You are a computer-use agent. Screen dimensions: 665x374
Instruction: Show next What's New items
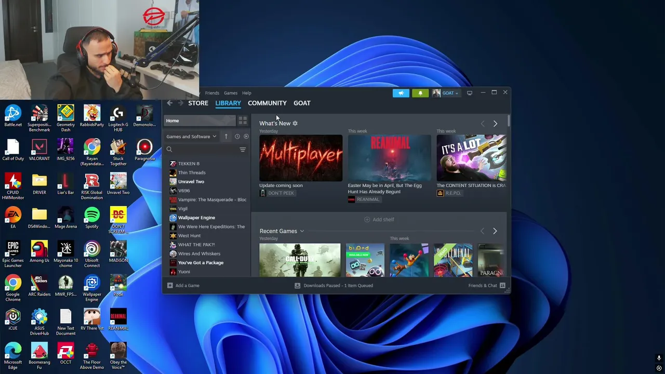click(495, 124)
